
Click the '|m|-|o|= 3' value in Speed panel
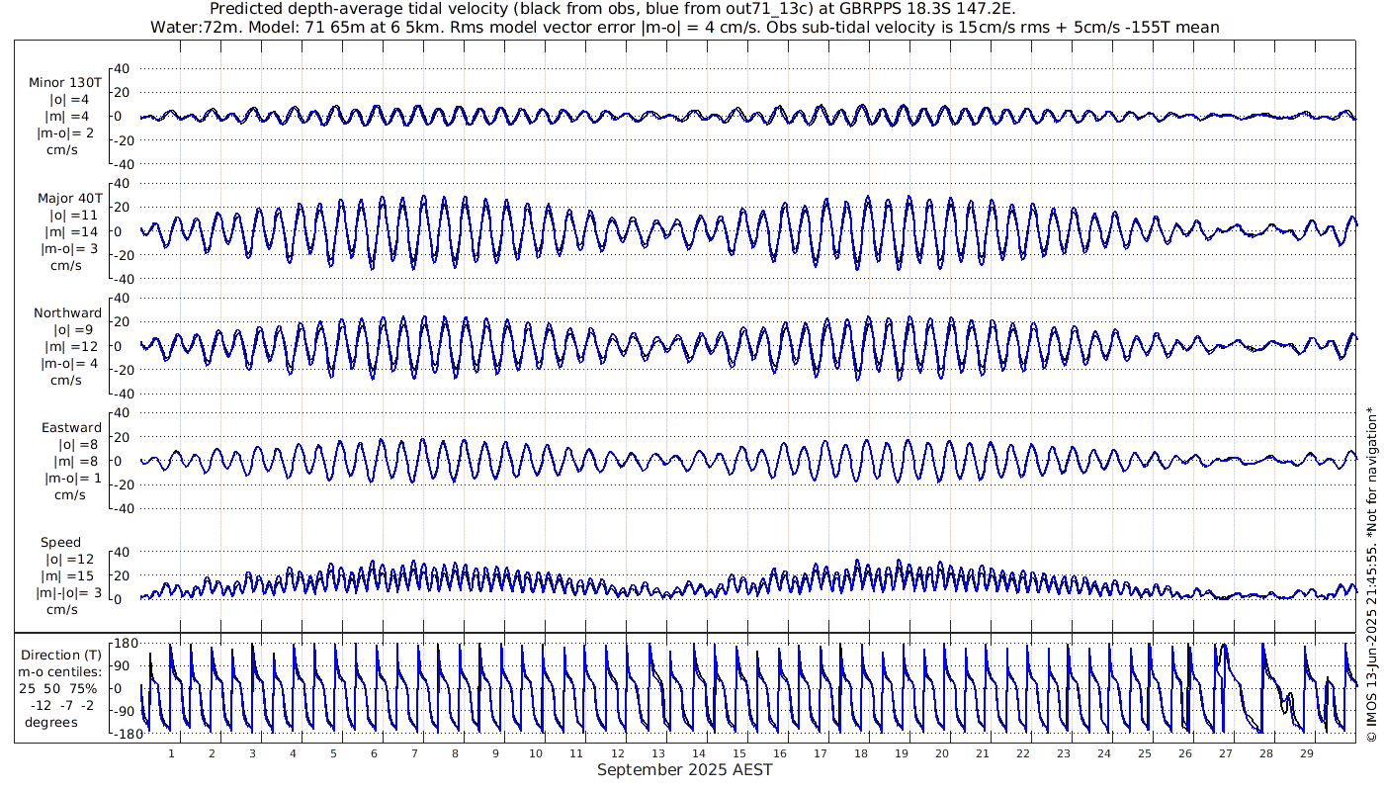coord(65,593)
